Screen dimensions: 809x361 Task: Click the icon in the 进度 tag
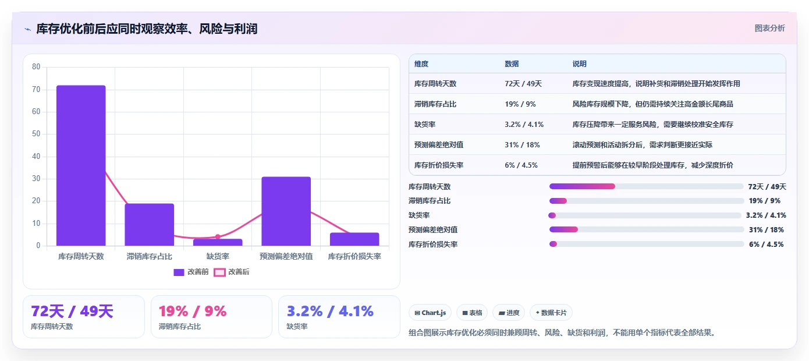pos(501,313)
